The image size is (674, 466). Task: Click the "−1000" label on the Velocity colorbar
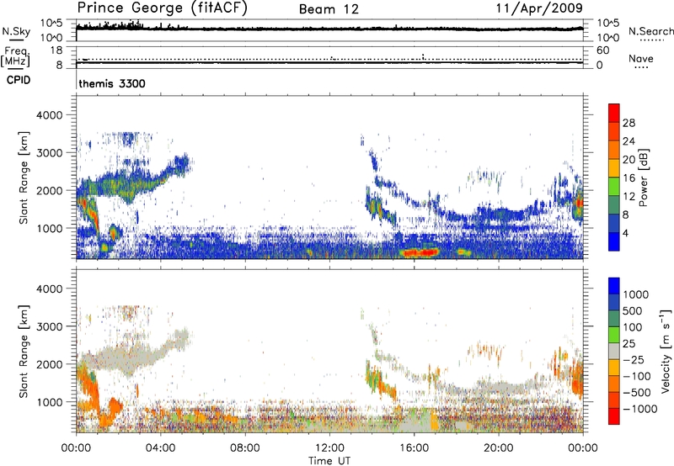point(640,409)
